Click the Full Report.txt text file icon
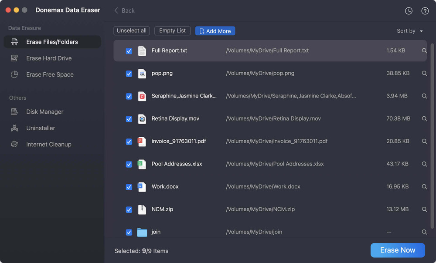Screen dimensions: 436x263 [x=142, y=51]
